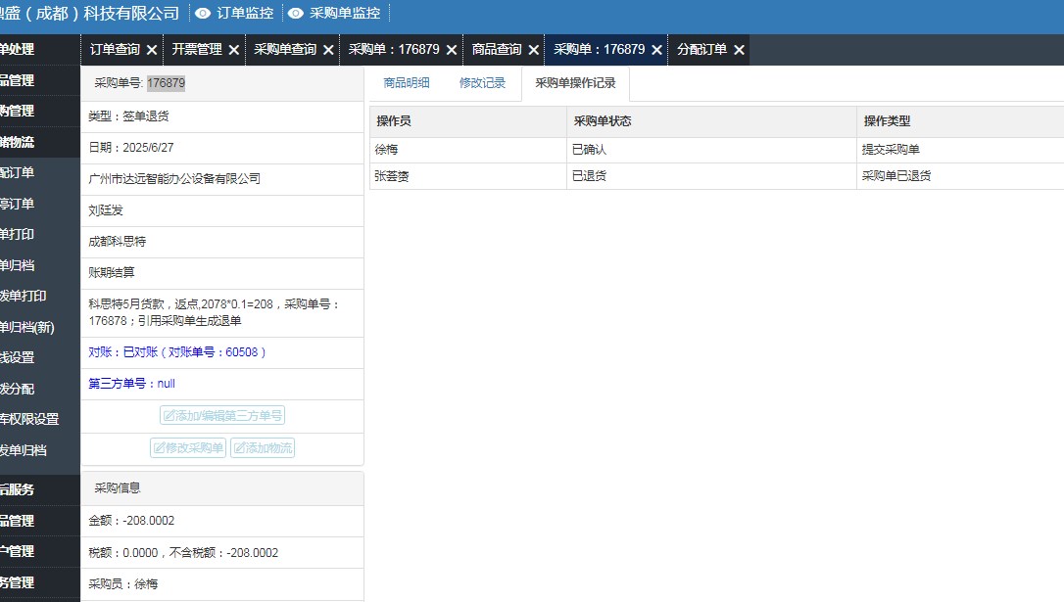
Task: Click the 成都科思特 line
Action: pyautogui.click(x=117, y=242)
